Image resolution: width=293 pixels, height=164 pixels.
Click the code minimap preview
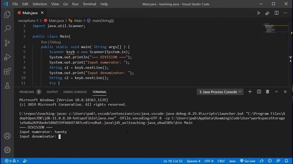pyautogui.click(x=276, y=28)
